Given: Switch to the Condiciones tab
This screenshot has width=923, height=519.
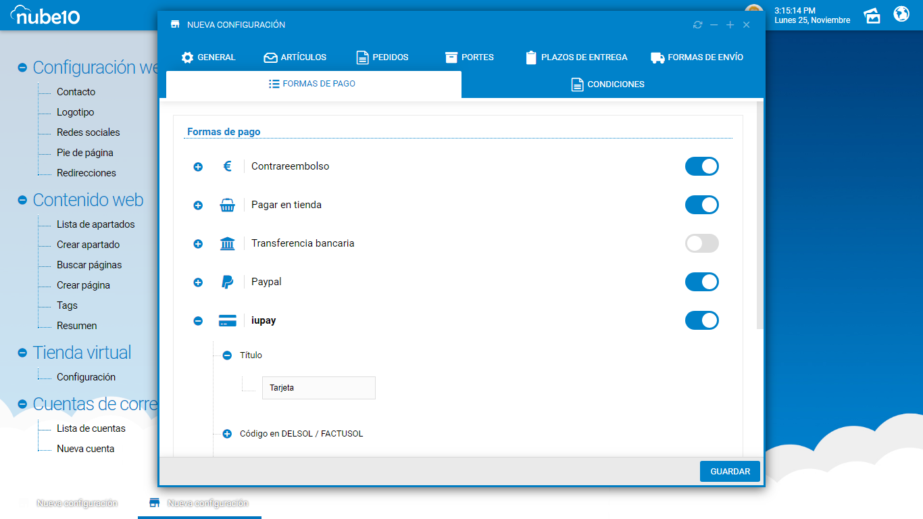Looking at the screenshot, I should tap(607, 84).
